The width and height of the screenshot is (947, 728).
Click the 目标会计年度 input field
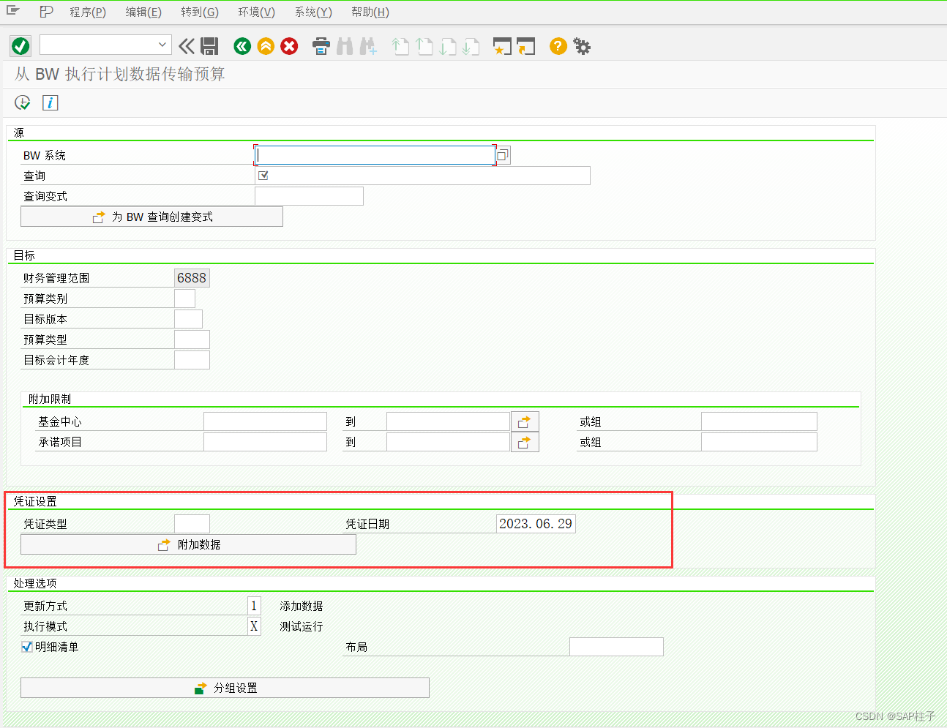tap(192, 360)
